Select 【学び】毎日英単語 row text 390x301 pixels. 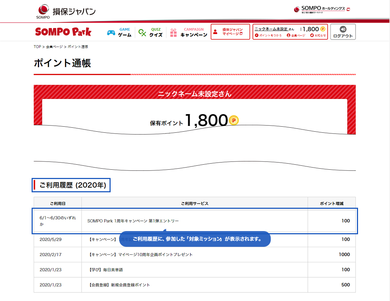(106, 270)
